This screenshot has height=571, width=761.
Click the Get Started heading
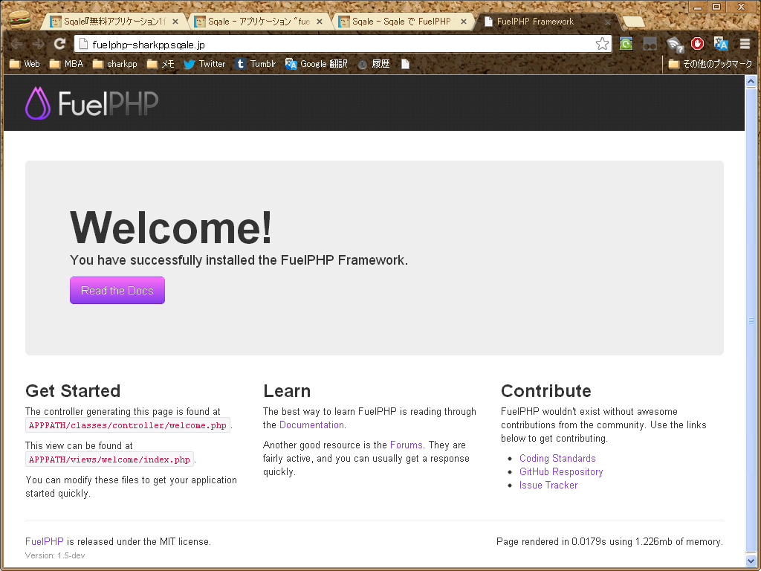pyautogui.click(x=73, y=391)
